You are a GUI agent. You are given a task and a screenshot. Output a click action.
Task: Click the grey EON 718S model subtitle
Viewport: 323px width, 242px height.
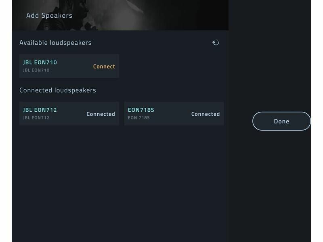tap(139, 118)
